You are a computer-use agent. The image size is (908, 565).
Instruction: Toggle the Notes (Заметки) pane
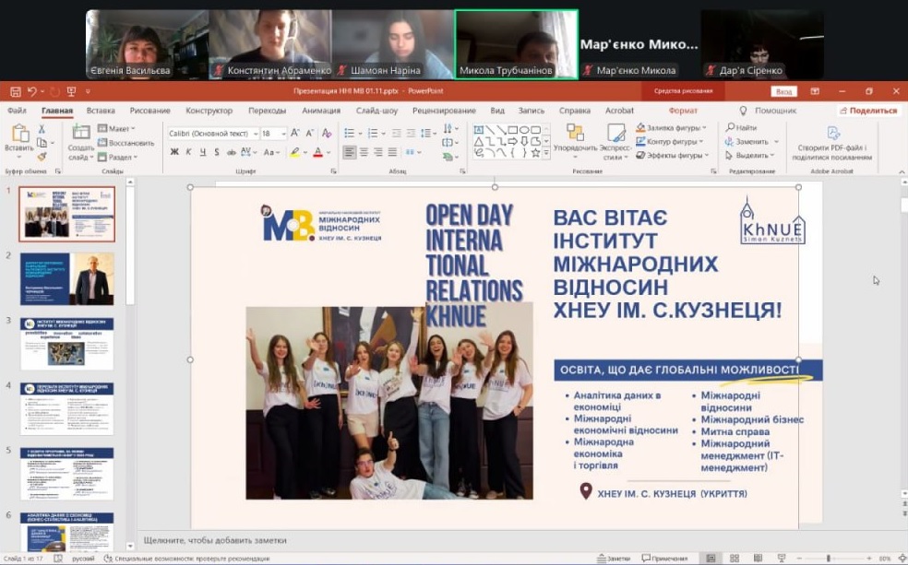(x=613, y=559)
